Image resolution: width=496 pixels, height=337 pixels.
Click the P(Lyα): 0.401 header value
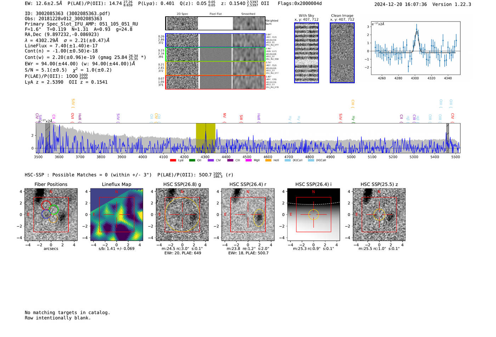point(156,4)
